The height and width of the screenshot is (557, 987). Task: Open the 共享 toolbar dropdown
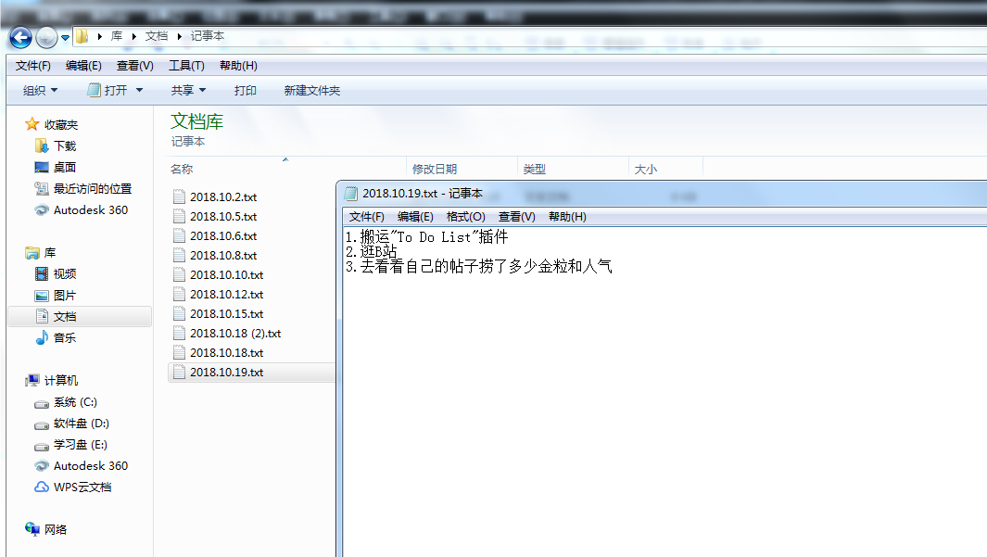point(188,91)
